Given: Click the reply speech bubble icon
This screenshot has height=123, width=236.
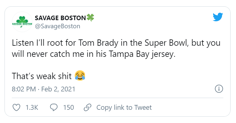Looking at the screenshot, I should [x=54, y=107].
